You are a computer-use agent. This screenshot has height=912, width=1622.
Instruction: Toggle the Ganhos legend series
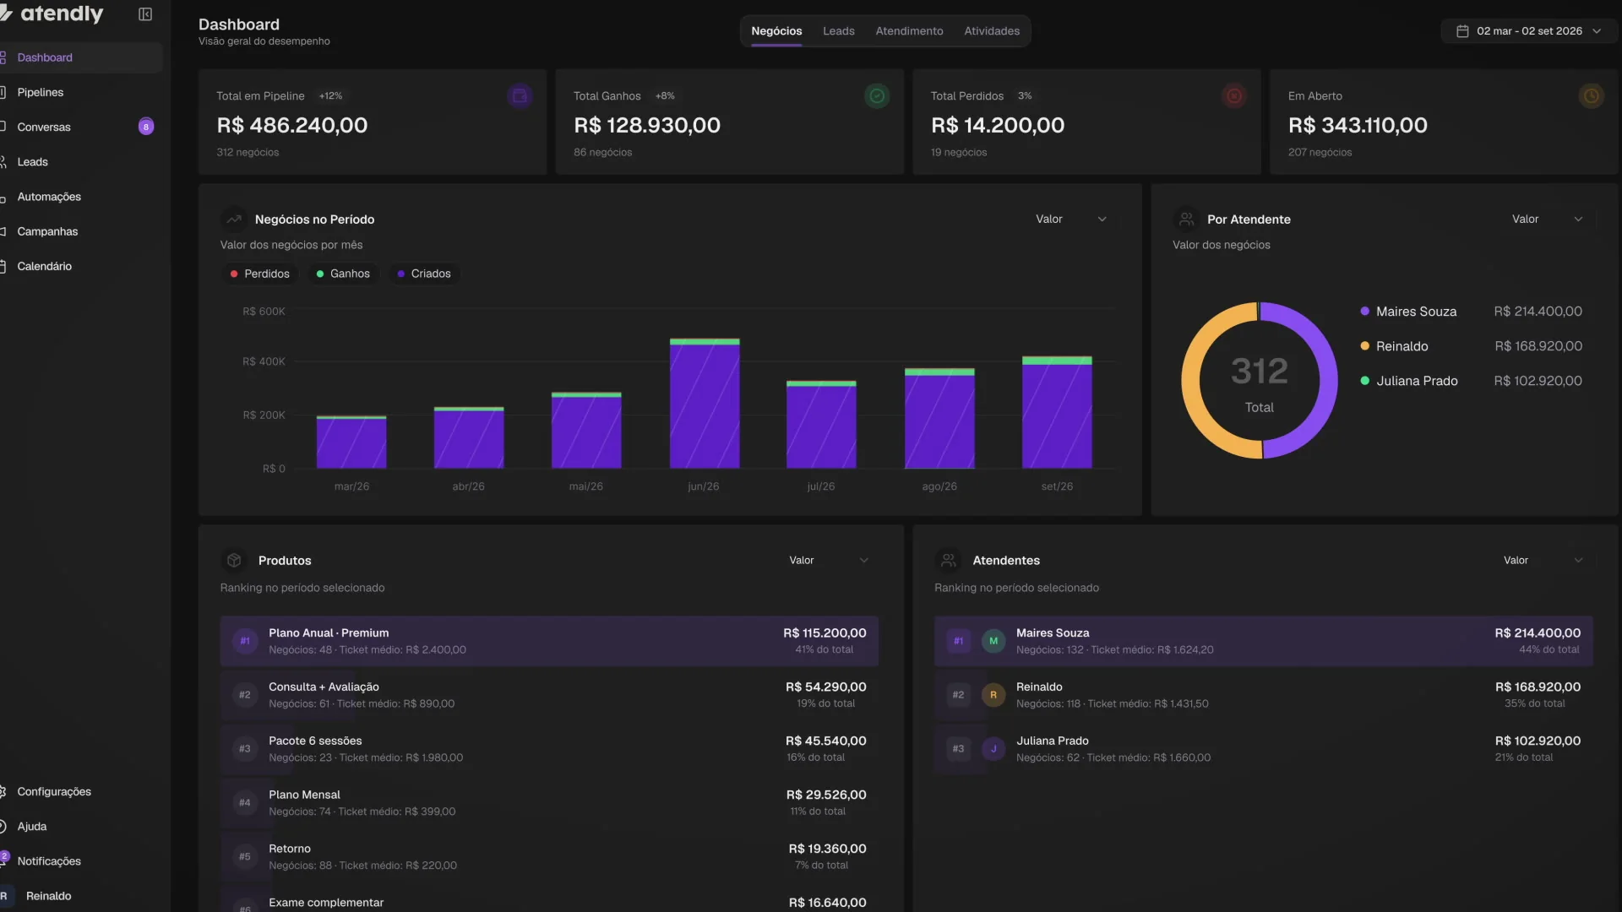coord(343,274)
